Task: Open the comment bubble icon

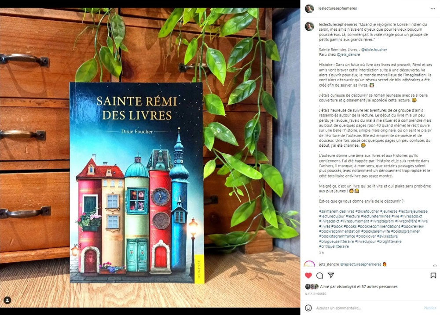Action: tap(319, 275)
